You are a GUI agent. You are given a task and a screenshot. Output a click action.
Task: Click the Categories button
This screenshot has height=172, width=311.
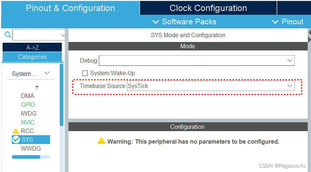tap(32, 57)
